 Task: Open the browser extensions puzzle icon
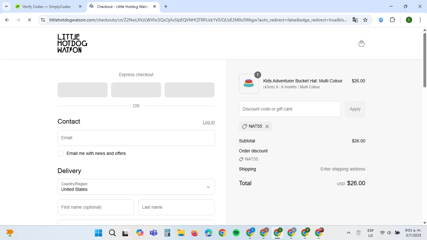tap(392, 20)
